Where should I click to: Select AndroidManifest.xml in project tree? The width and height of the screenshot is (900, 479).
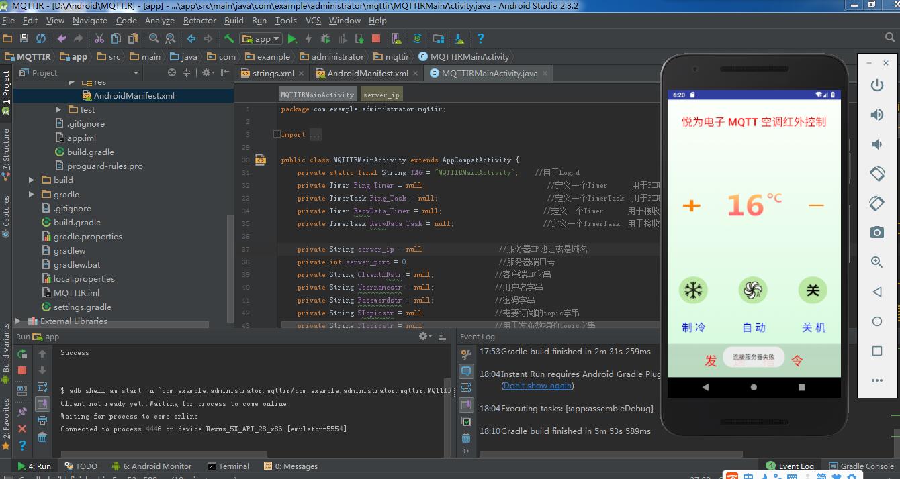tap(134, 95)
